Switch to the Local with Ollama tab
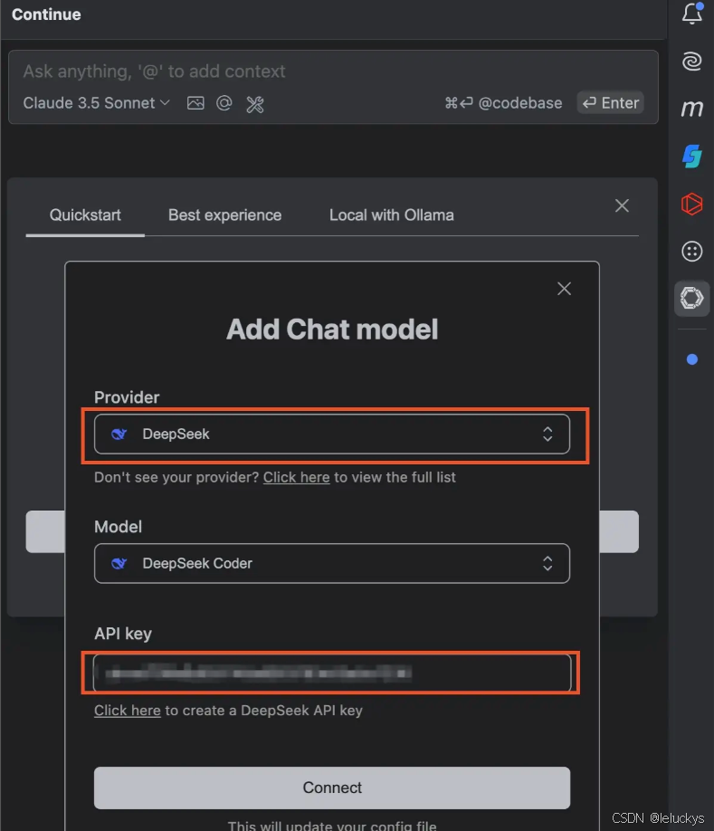The width and height of the screenshot is (714, 831). [x=392, y=215]
